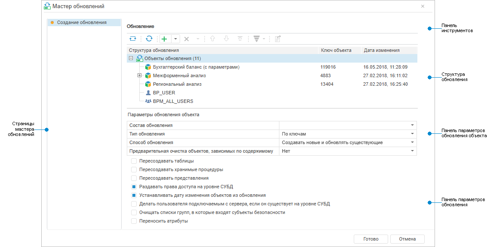Click the gray X delete icon
Image resolution: width=487 pixels, height=247 pixels.
[187, 39]
